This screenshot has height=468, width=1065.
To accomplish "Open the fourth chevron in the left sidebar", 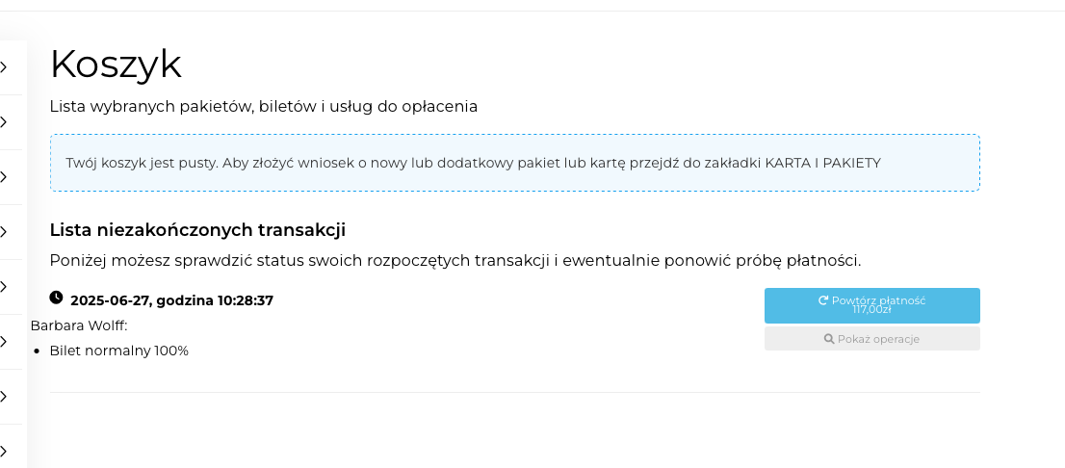I will (x=4, y=232).
